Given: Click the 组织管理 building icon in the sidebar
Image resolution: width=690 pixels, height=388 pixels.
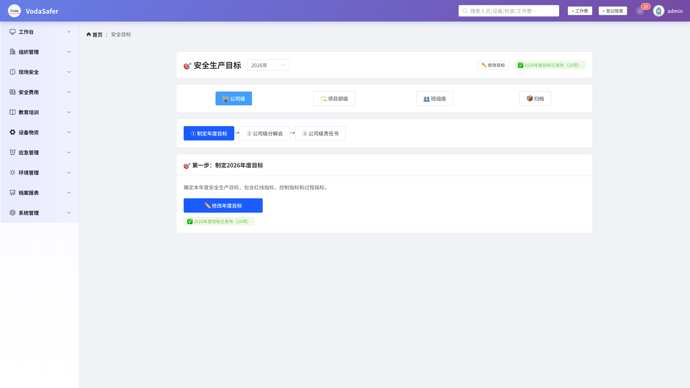Looking at the screenshot, I should click(x=13, y=52).
